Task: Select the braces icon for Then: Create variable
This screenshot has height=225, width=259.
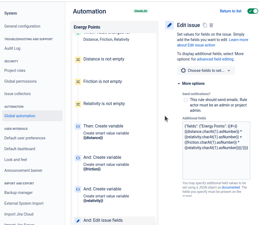Action: [x=78, y=126]
